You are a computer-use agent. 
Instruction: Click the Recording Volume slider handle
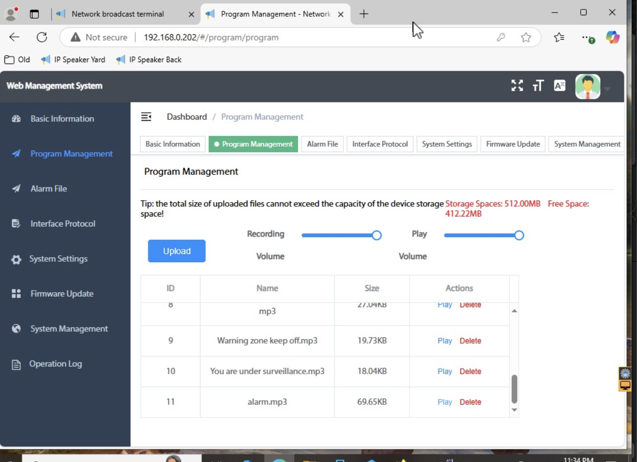click(377, 235)
